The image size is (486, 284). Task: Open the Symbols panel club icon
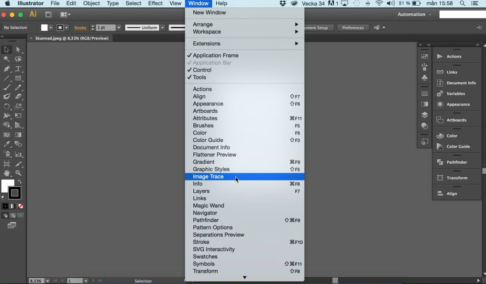click(x=425, y=78)
